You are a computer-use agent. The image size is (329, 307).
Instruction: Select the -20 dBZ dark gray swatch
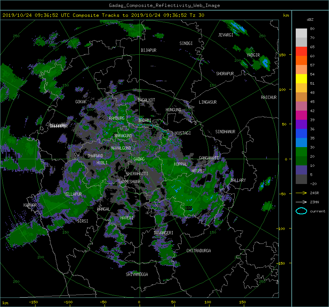coord(301,179)
